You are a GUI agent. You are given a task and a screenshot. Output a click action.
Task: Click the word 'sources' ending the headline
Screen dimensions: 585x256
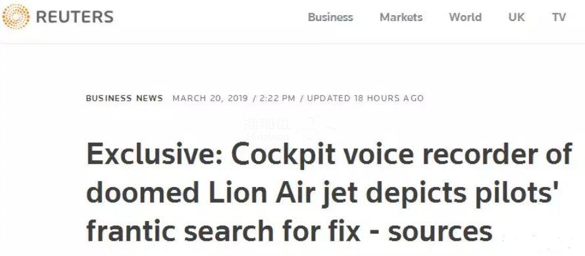(440, 232)
